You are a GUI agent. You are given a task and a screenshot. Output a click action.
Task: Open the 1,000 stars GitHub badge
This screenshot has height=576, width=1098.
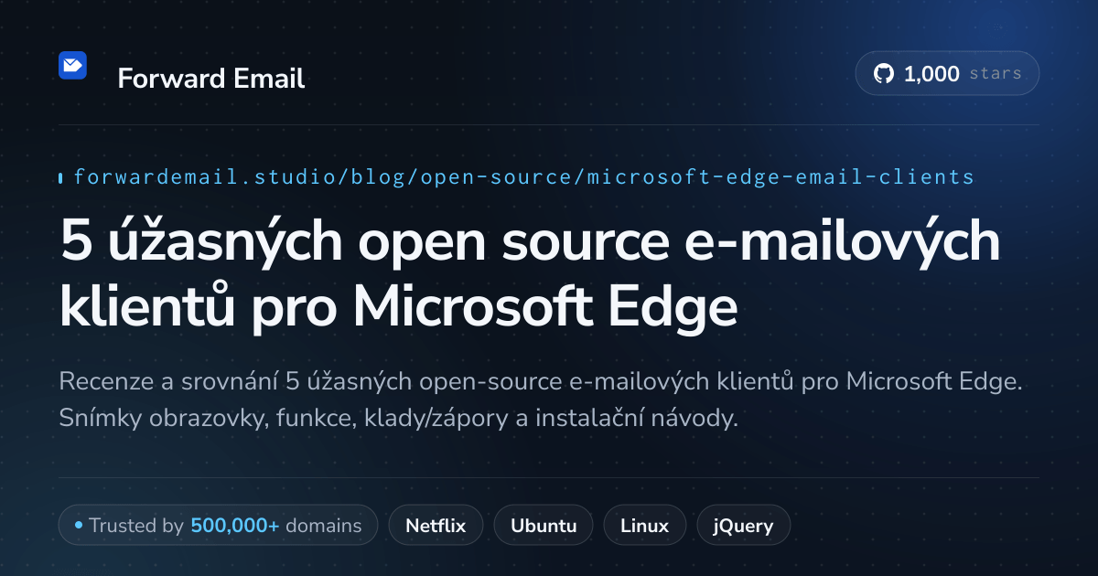tap(947, 74)
